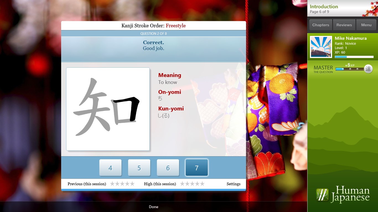Open the Chapters tab
The image size is (378, 212).
click(x=320, y=25)
